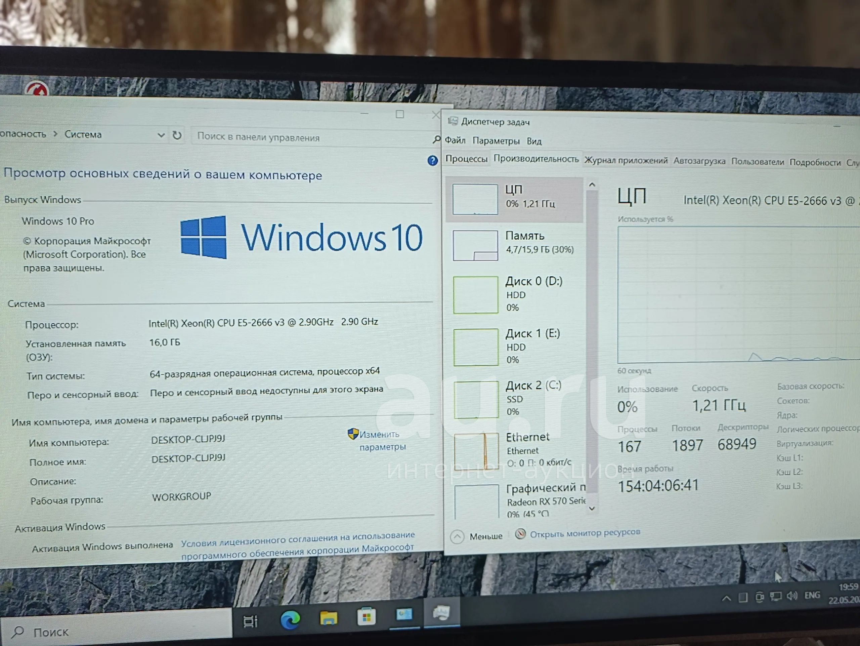
Task: Open the Файл menu in Task Manager
Action: click(455, 140)
